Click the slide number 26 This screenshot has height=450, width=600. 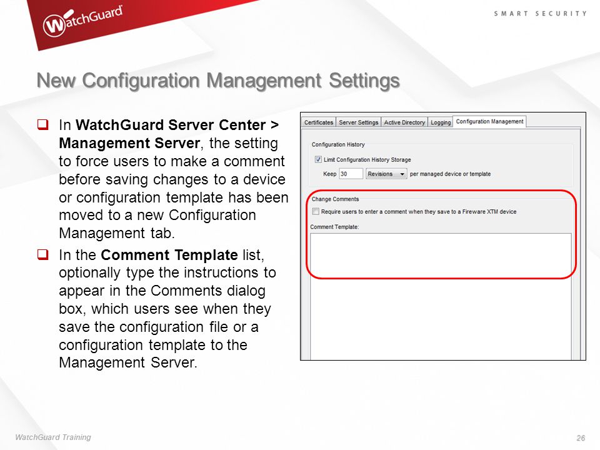(x=581, y=437)
